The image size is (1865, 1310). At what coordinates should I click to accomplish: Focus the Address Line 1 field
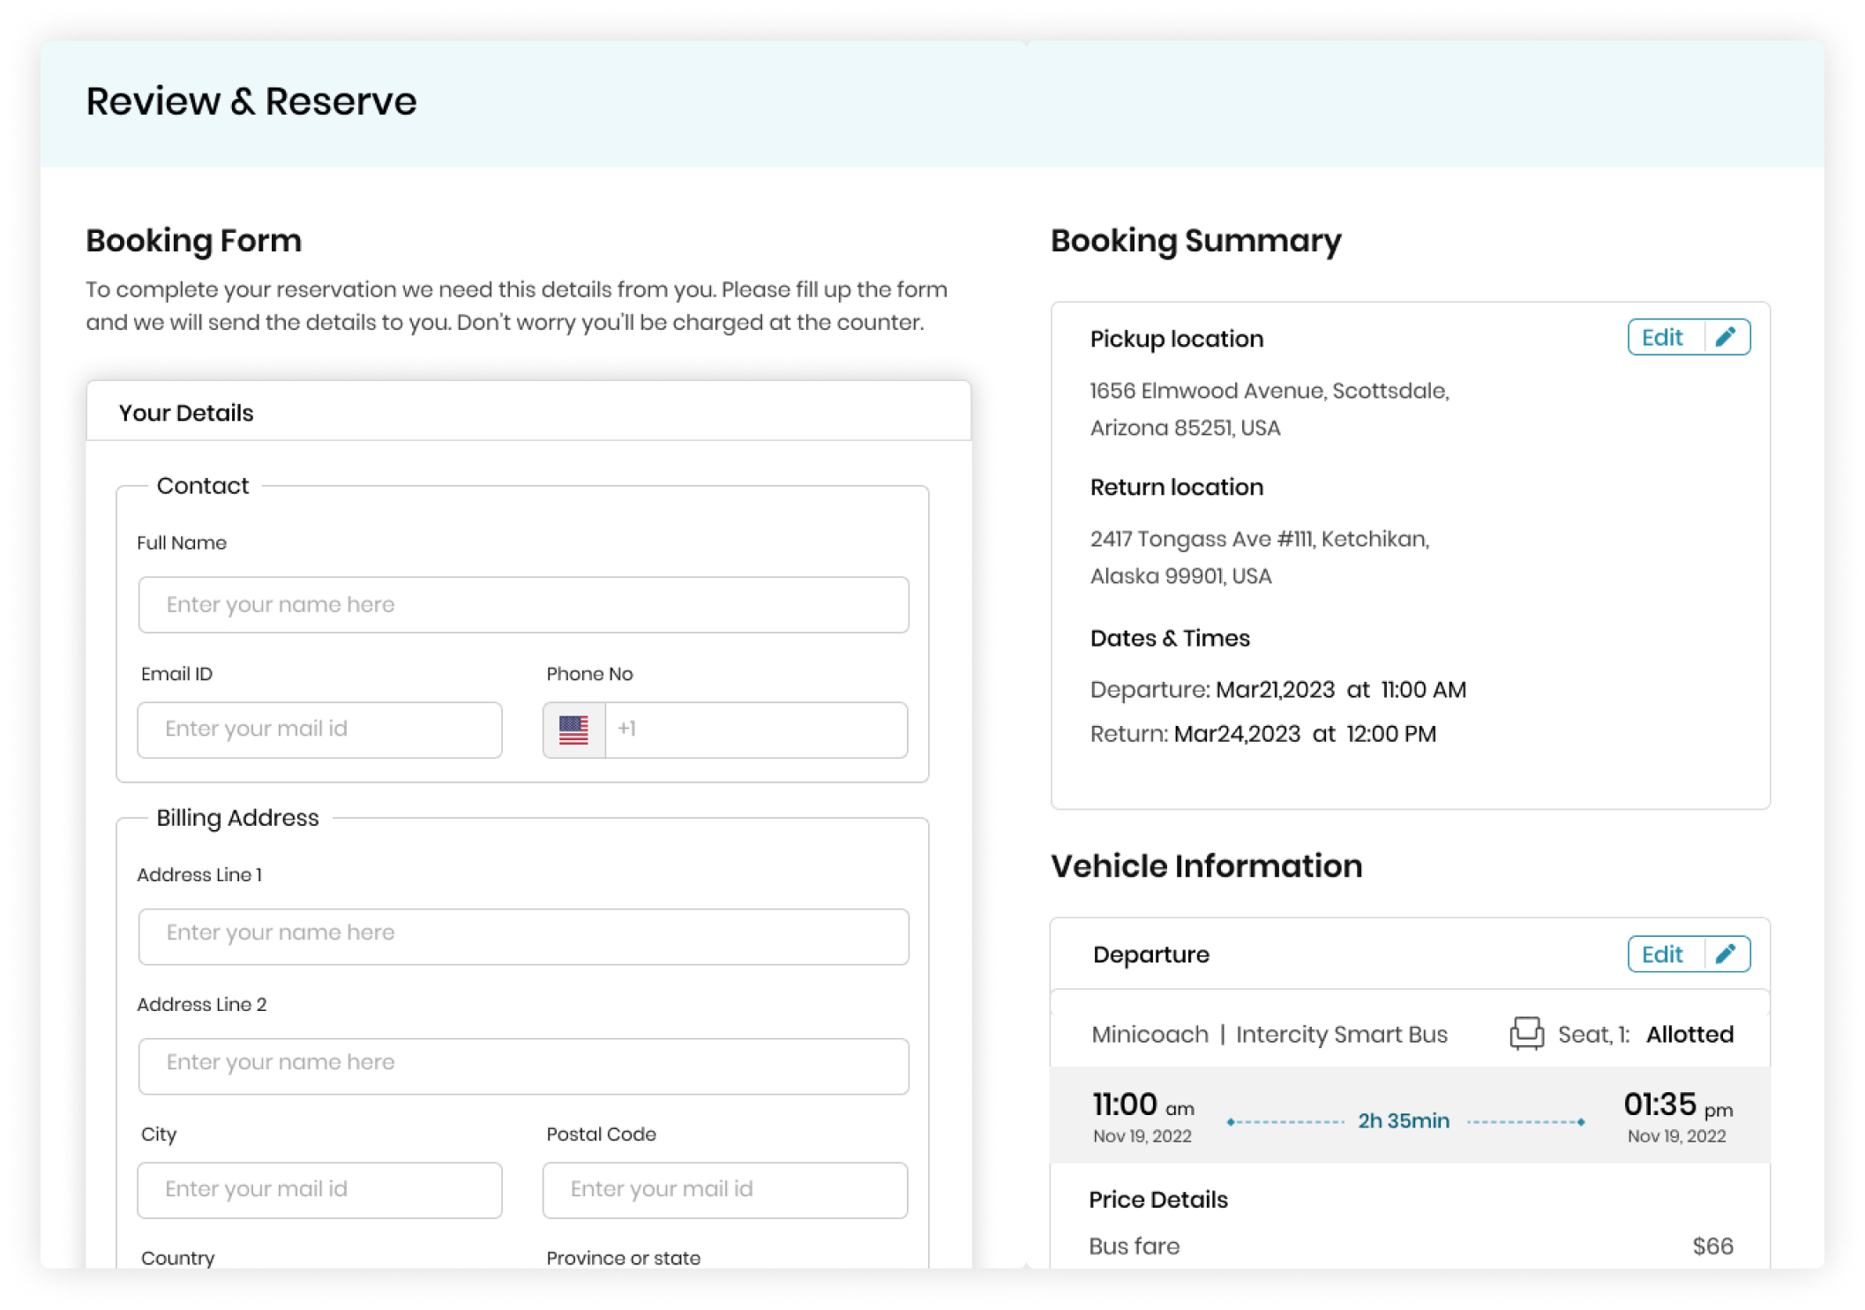[523, 936]
